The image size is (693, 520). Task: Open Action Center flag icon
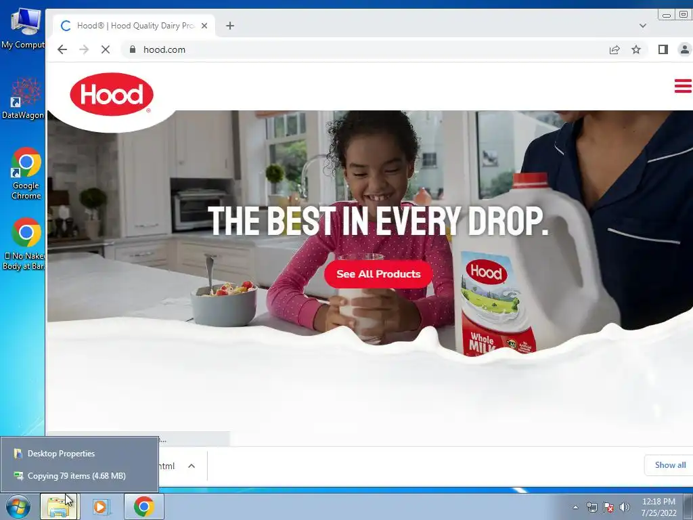pyautogui.click(x=608, y=507)
